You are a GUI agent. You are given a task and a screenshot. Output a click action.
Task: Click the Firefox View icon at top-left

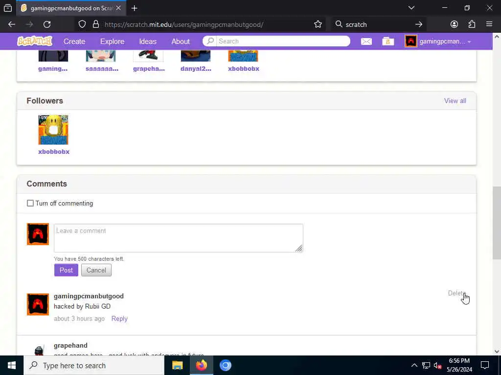(8, 8)
